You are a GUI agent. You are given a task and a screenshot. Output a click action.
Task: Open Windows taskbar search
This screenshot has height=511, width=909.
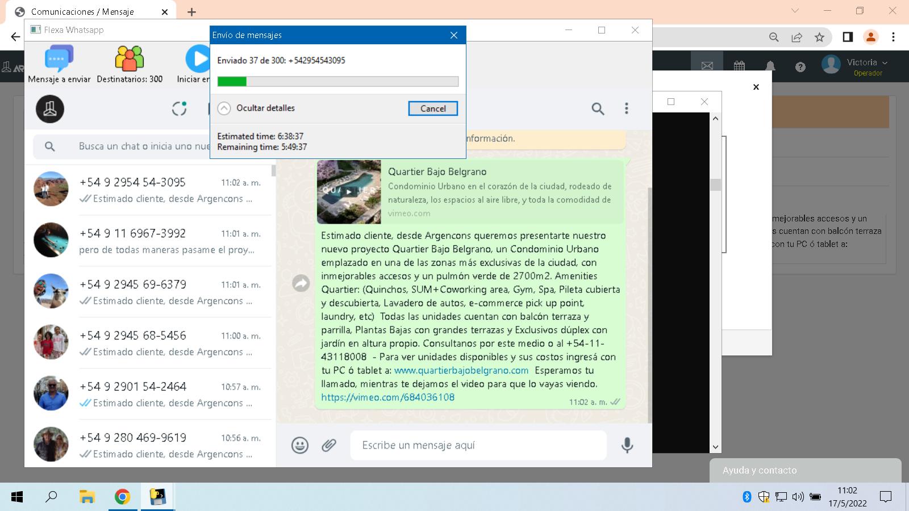[51, 497]
